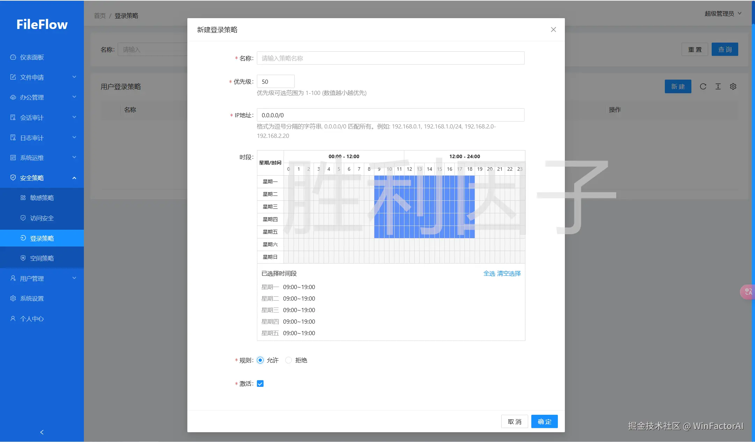Select the 允许 rule radio button
This screenshot has height=442, width=755.
(260, 360)
